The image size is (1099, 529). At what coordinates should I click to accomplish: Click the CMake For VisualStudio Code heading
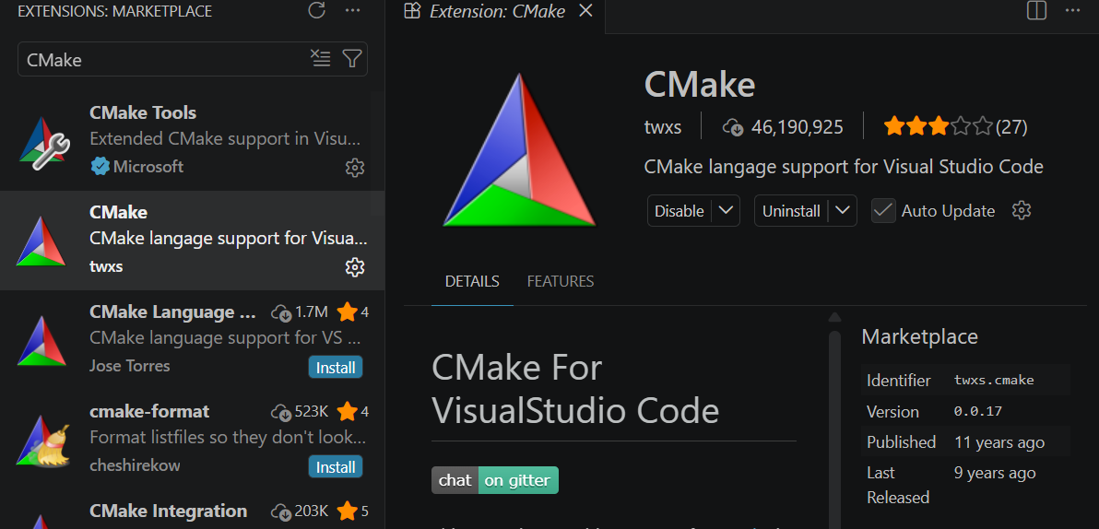pos(574,389)
